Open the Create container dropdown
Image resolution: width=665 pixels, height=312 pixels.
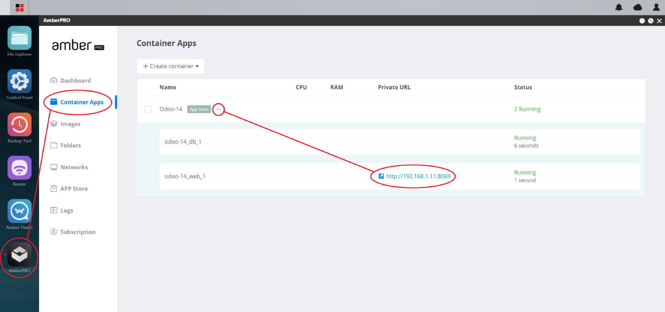click(170, 66)
